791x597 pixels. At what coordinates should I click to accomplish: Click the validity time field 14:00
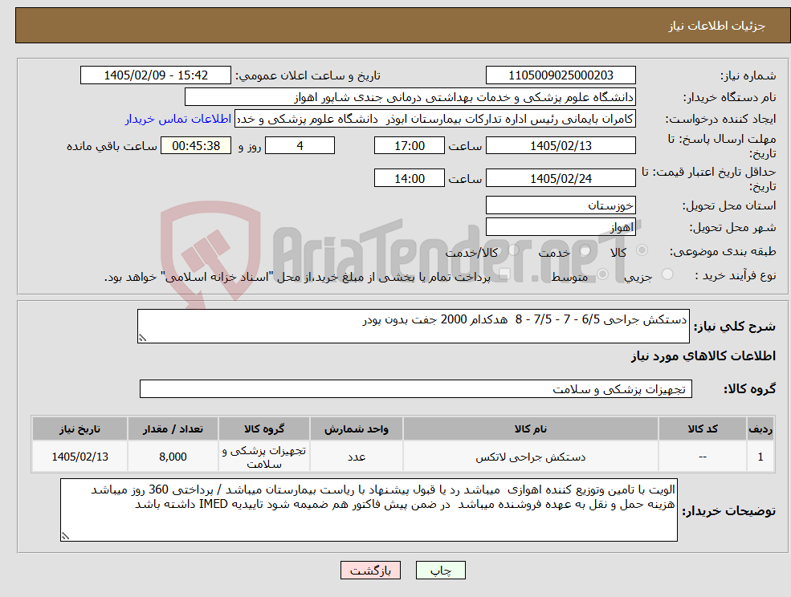[x=409, y=178]
